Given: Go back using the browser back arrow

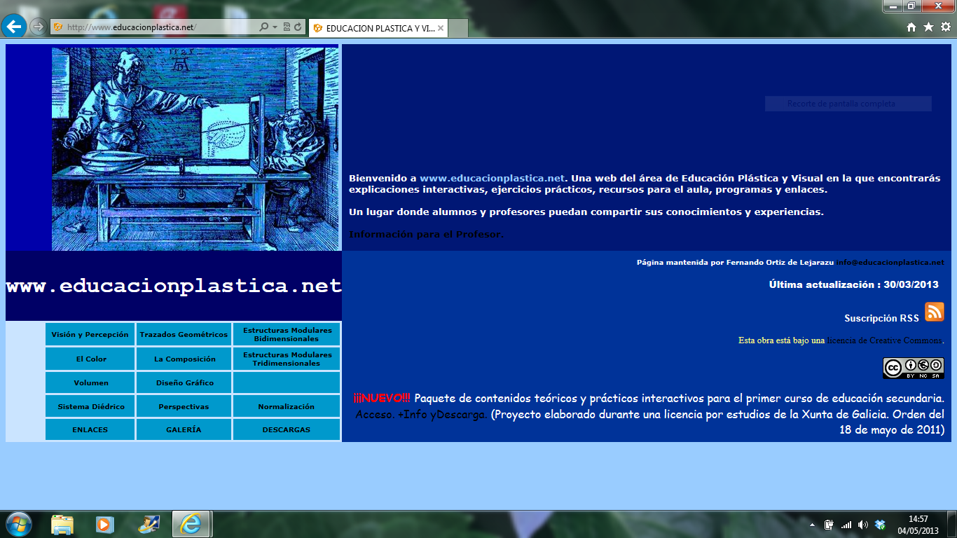Looking at the screenshot, I should tap(14, 27).
